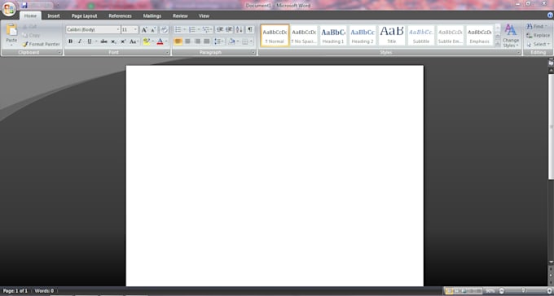Toggle the ruler icon above scrollbar
The height and width of the screenshot is (296, 554).
click(x=551, y=63)
